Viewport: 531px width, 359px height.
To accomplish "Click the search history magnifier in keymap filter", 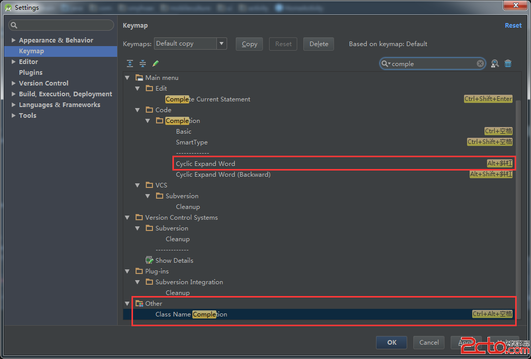I will click(x=386, y=64).
